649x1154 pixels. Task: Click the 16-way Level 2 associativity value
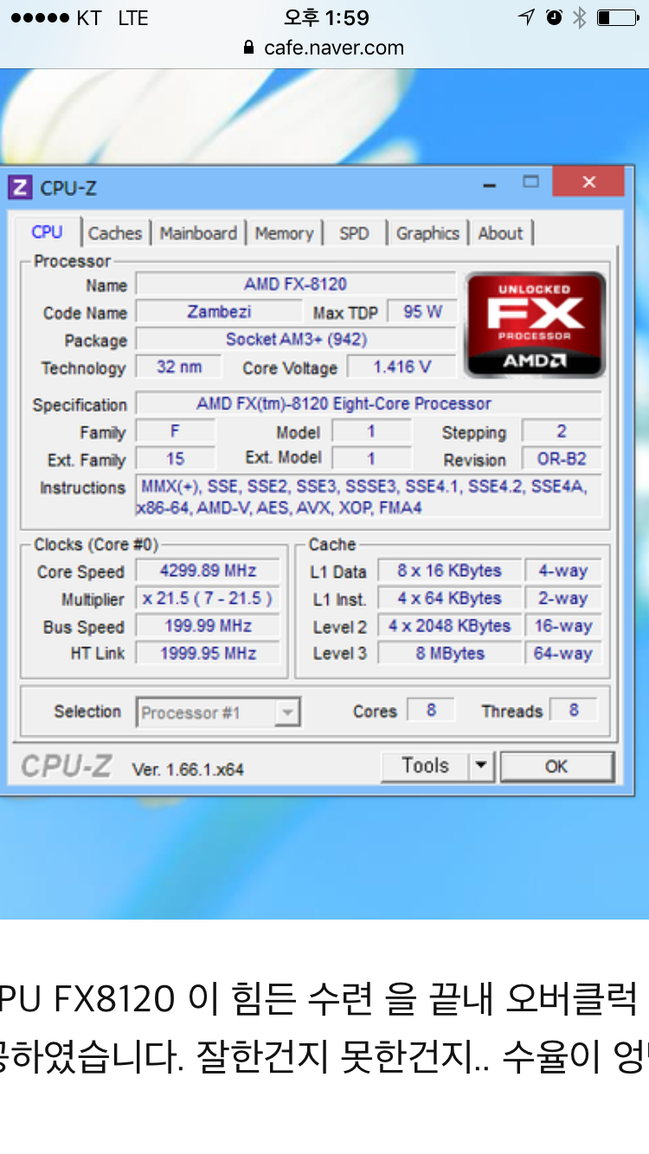562,626
